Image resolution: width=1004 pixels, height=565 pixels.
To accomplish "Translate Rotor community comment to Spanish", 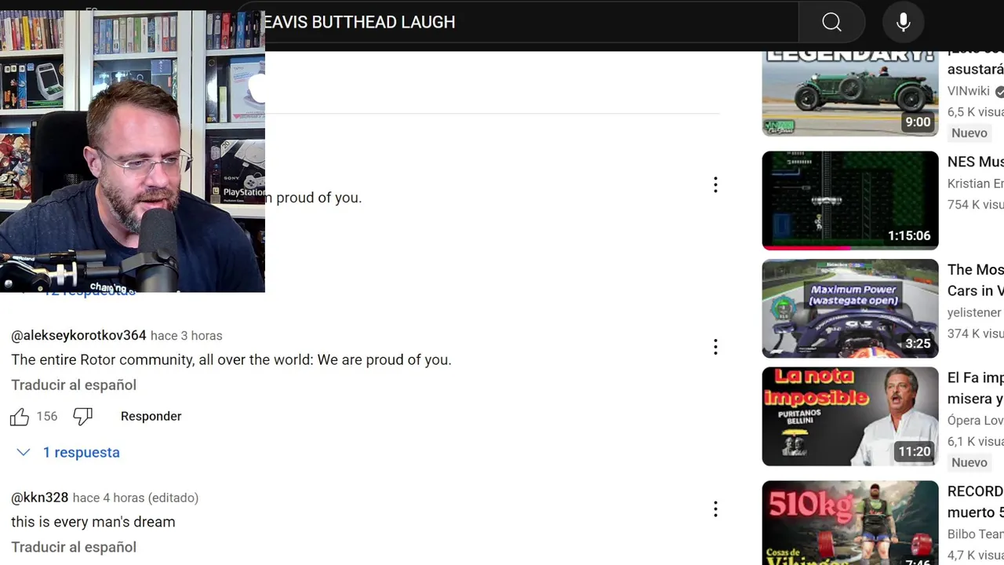I will click(x=74, y=385).
